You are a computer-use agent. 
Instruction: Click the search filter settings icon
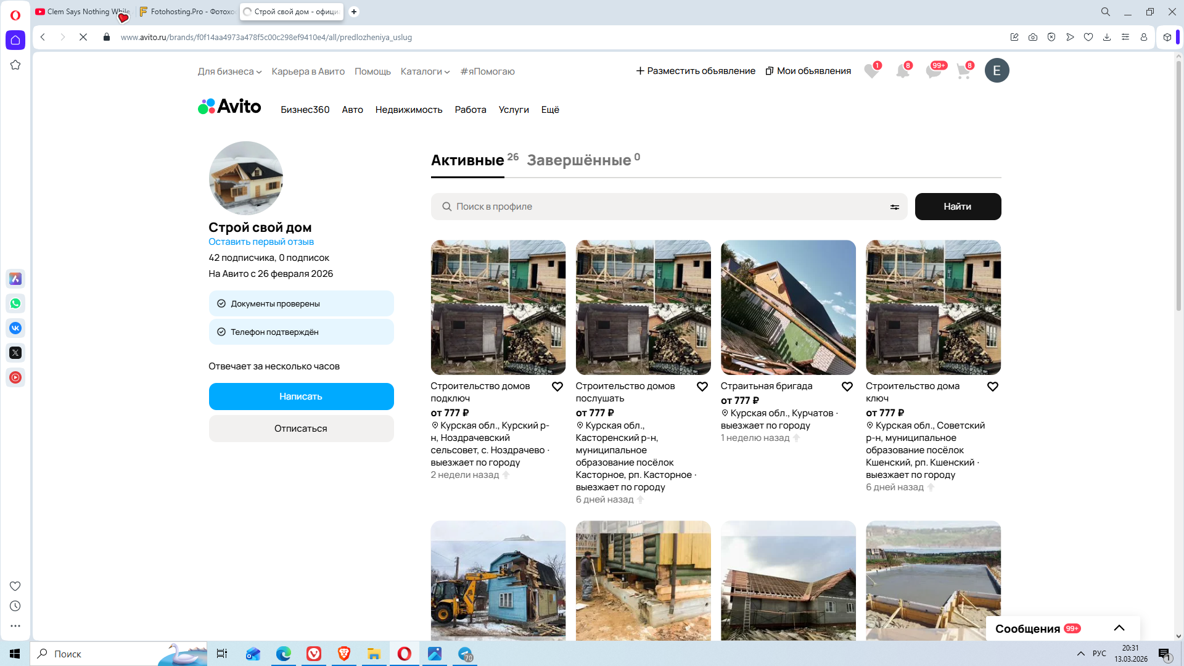[x=894, y=207]
